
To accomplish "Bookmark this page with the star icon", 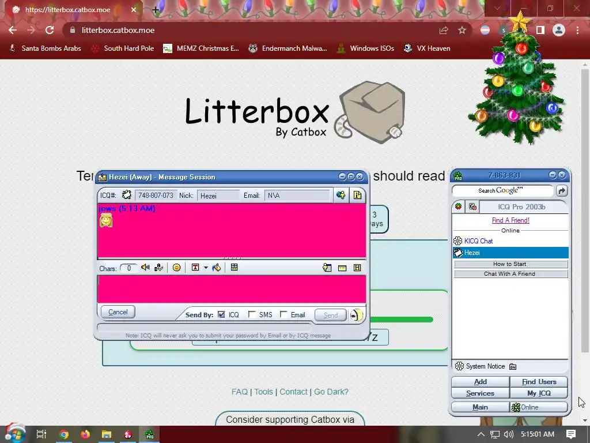I will [462, 30].
